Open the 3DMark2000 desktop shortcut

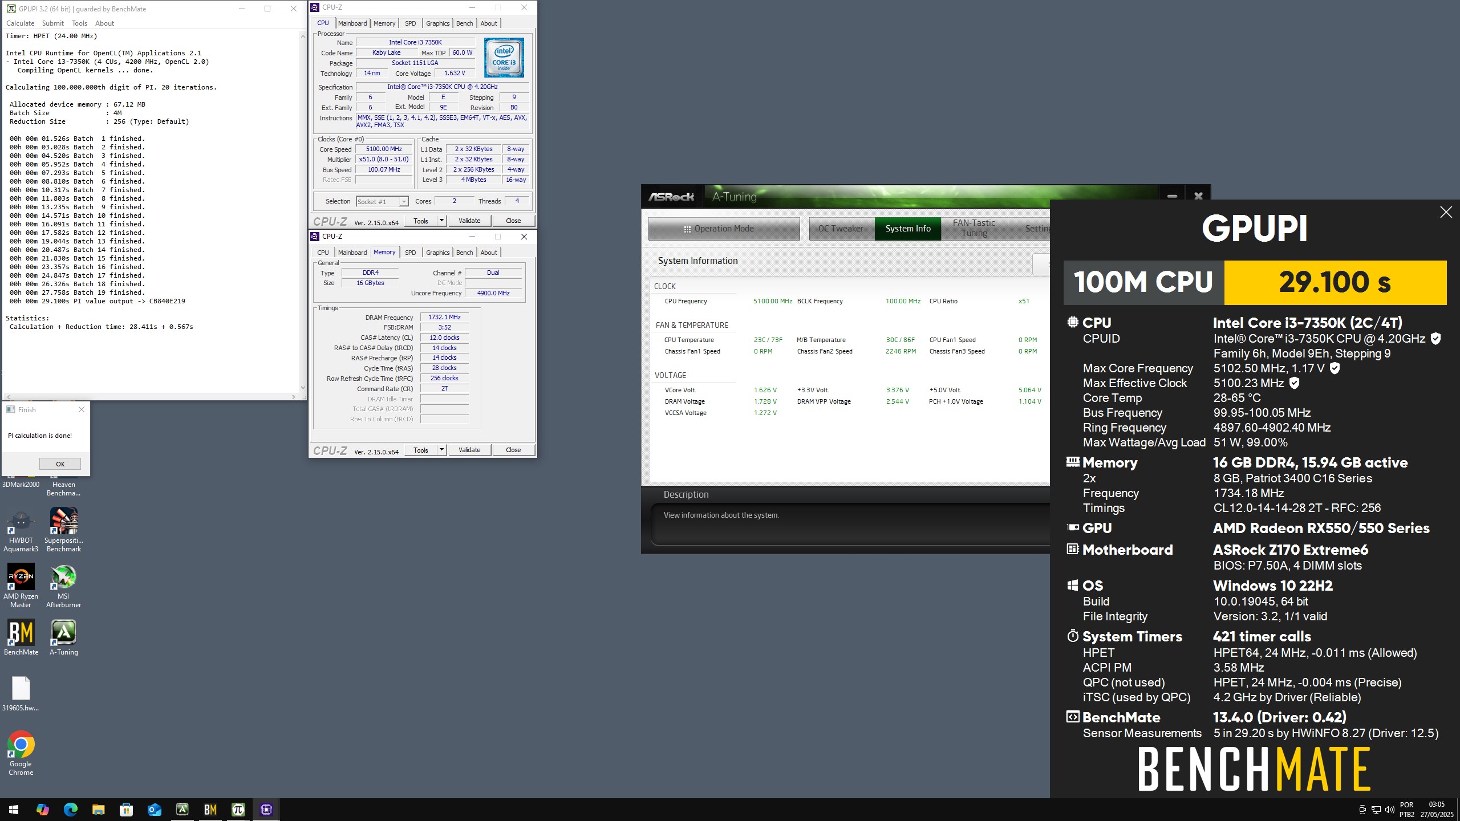(21, 484)
